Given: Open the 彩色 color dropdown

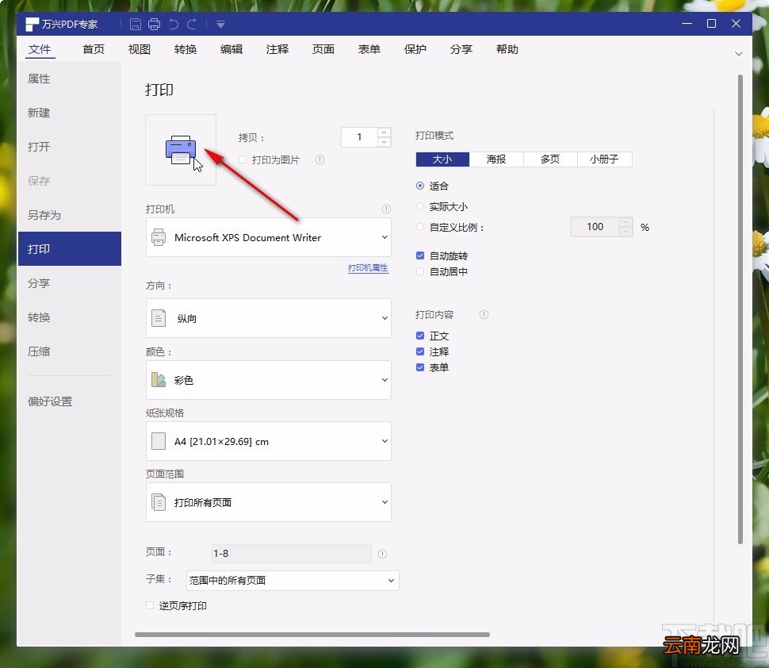Looking at the screenshot, I should click(268, 380).
